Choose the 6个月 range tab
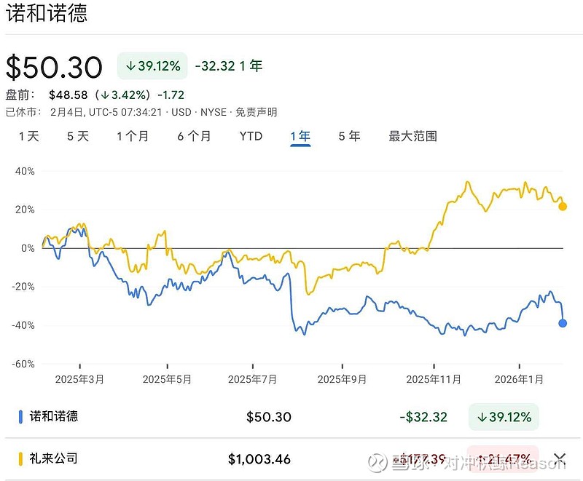The height and width of the screenshot is (481, 583). [x=194, y=136]
